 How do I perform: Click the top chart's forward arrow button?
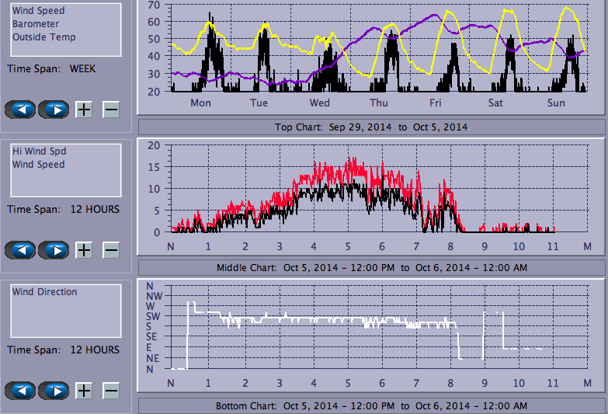(x=54, y=109)
